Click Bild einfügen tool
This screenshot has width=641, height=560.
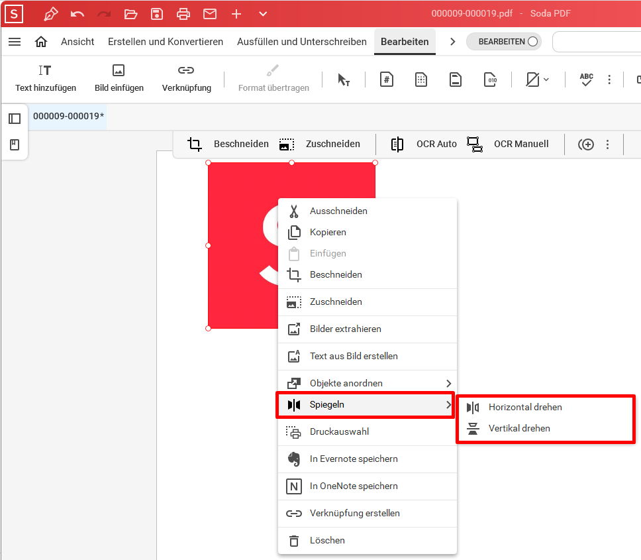click(119, 78)
